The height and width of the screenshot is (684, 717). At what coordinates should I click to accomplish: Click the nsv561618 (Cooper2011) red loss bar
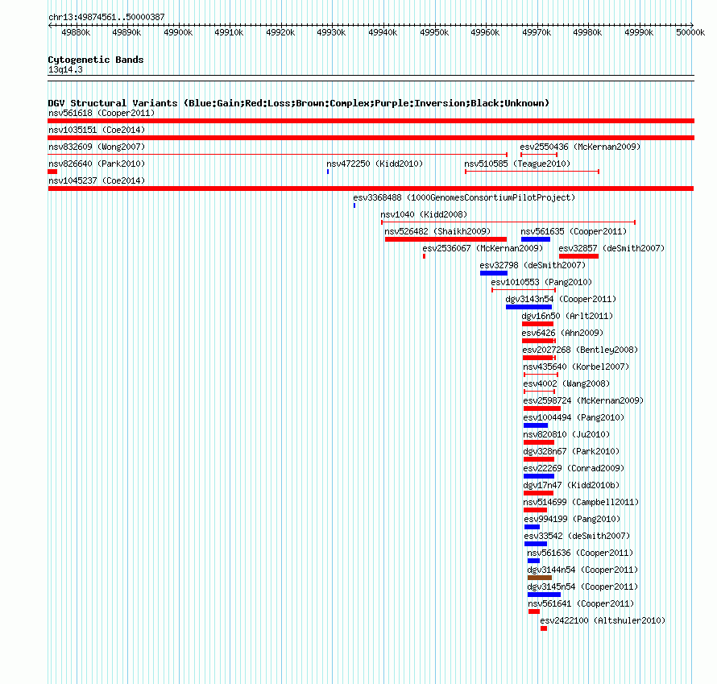[x=371, y=121]
